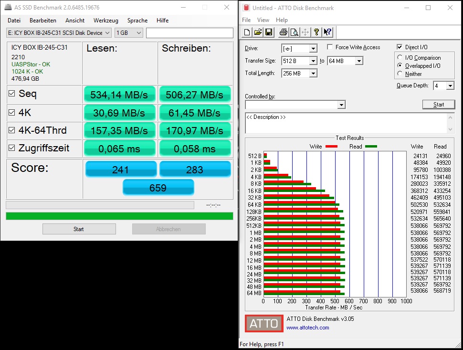Uncheck the 4K-64Thrd test checkbox
Screen dimensions: 463x350
(x=12, y=130)
